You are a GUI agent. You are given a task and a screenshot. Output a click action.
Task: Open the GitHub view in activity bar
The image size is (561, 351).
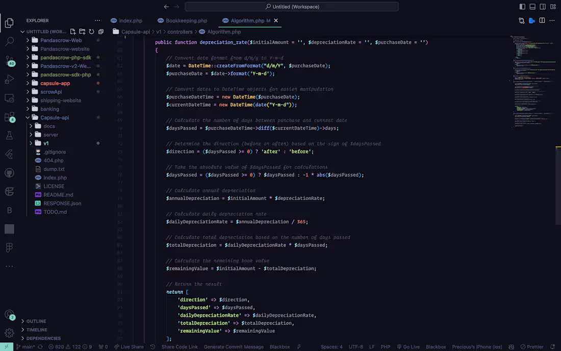tap(9, 173)
